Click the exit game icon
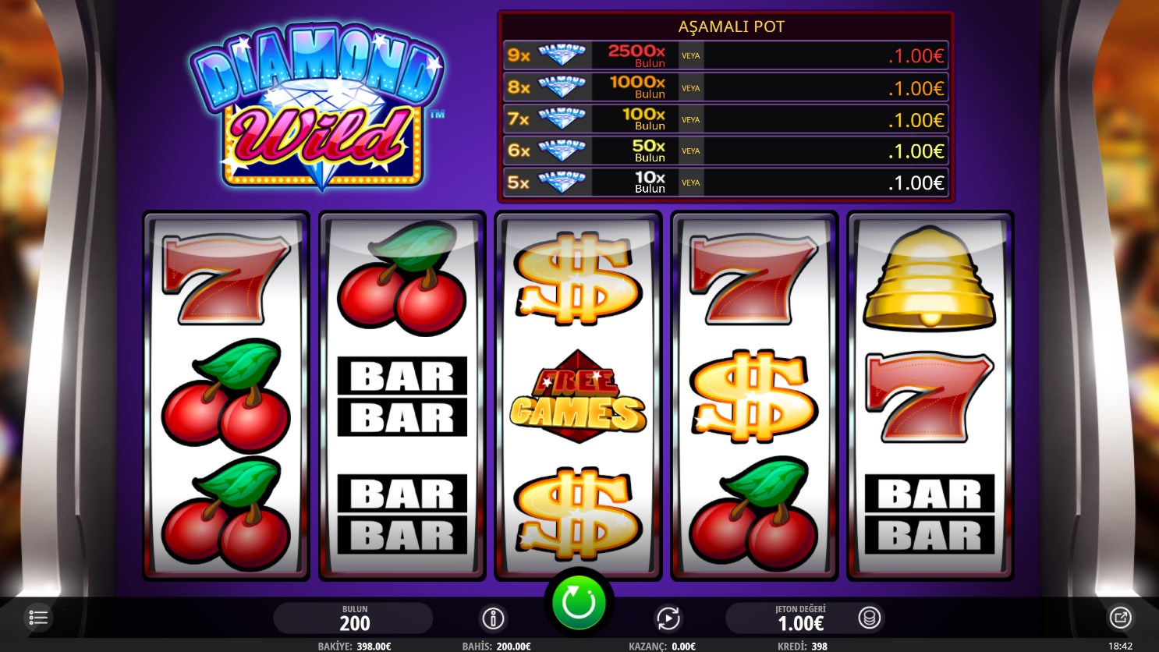This screenshot has width=1159, height=652. [x=1120, y=618]
